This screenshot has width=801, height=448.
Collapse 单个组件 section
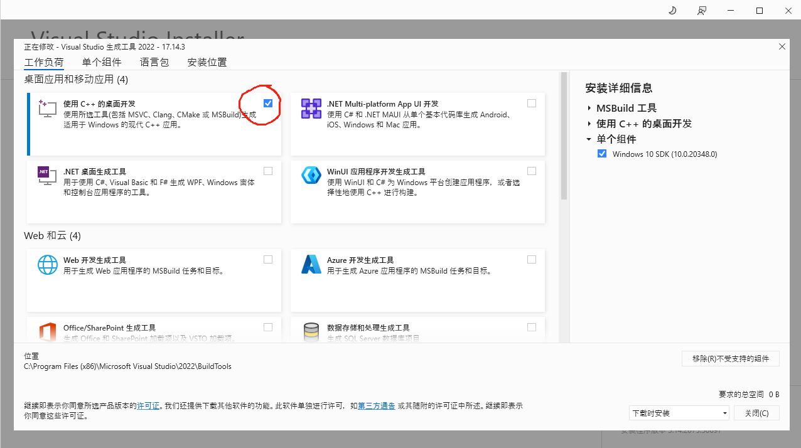tap(589, 139)
